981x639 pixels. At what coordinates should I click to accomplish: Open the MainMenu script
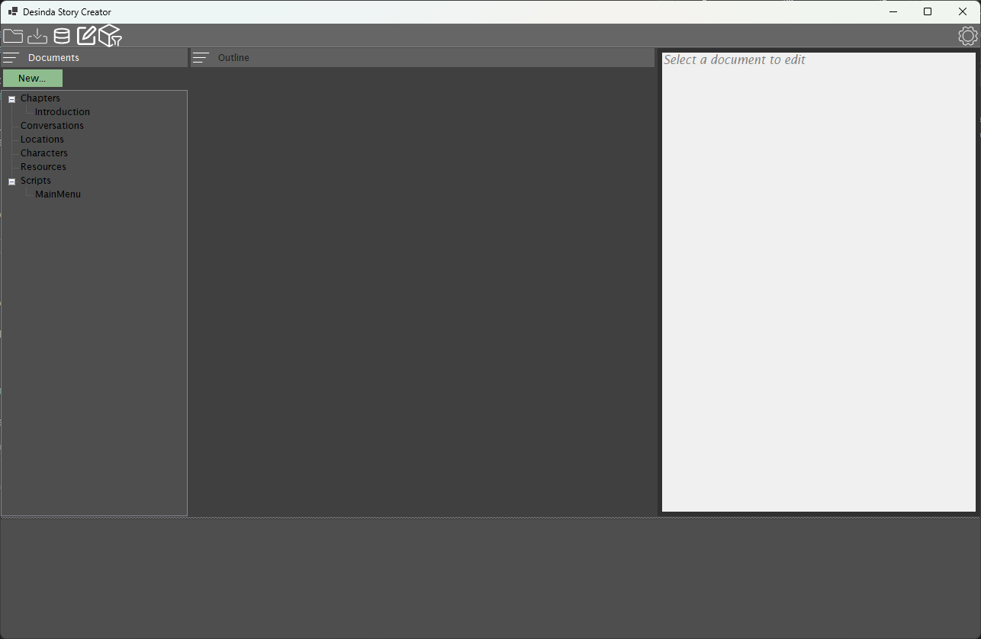click(58, 194)
